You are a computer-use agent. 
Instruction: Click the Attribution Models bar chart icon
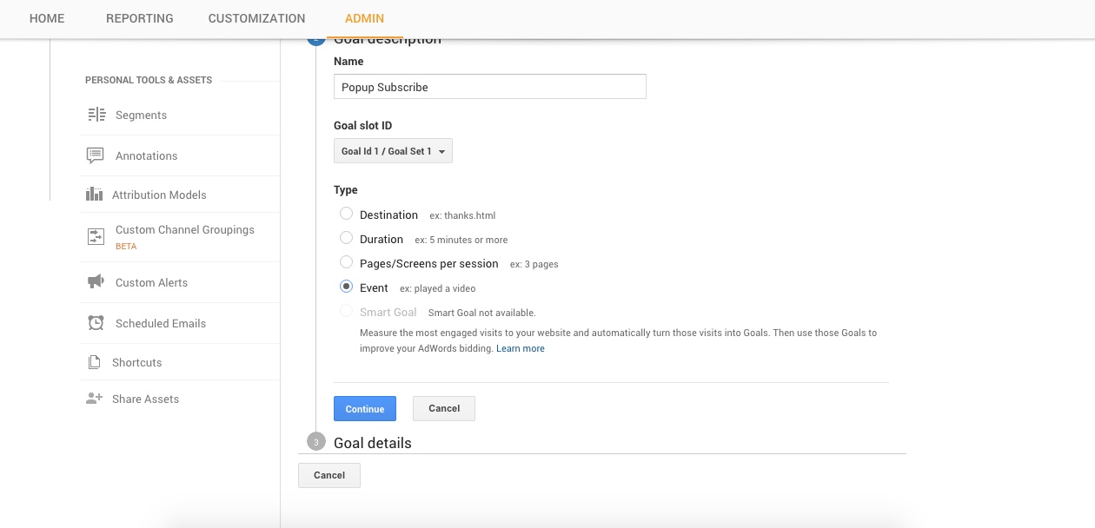(x=94, y=195)
